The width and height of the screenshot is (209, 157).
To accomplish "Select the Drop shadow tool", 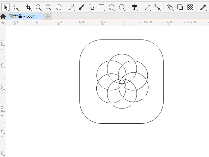I will (x=180, y=7).
